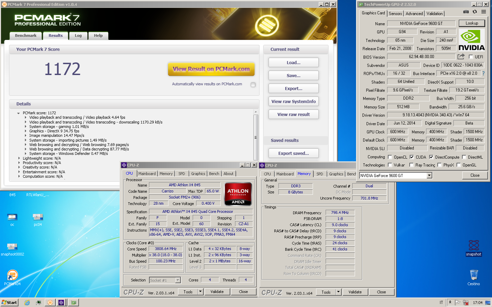This screenshot has width=492, height=307.
Task: Toggle the UEFI checkbox
Action: (471, 57)
